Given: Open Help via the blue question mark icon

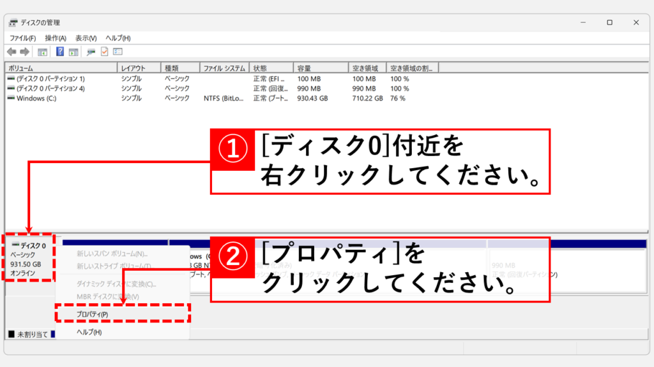Looking at the screenshot, I should [x=60, y=52].
